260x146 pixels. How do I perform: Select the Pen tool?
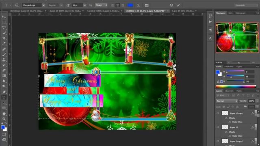tap(4, 92)
